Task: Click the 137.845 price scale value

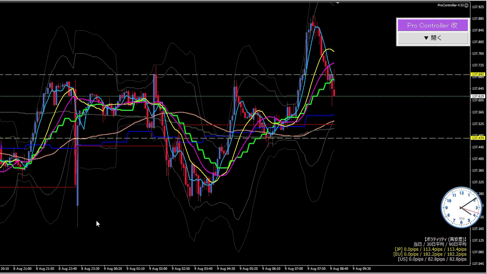Action: (x=478, y=30)
